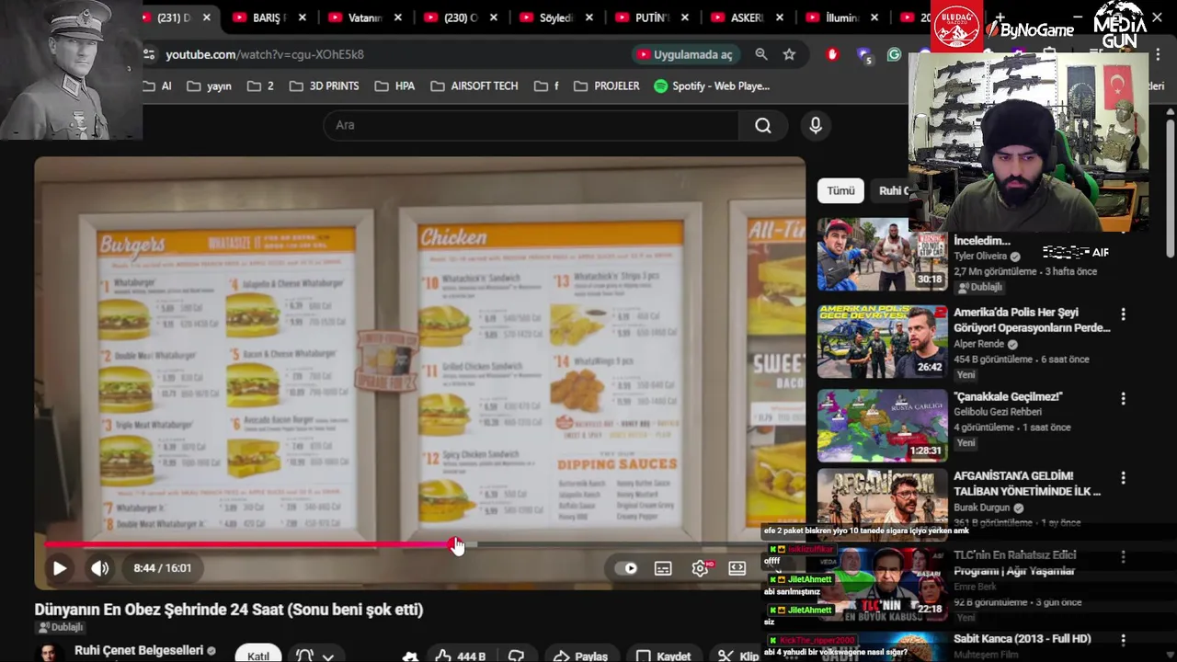Open options menu for Afganistan video
Viewport: 1177px width, 662px height.
coord(1123,478)
